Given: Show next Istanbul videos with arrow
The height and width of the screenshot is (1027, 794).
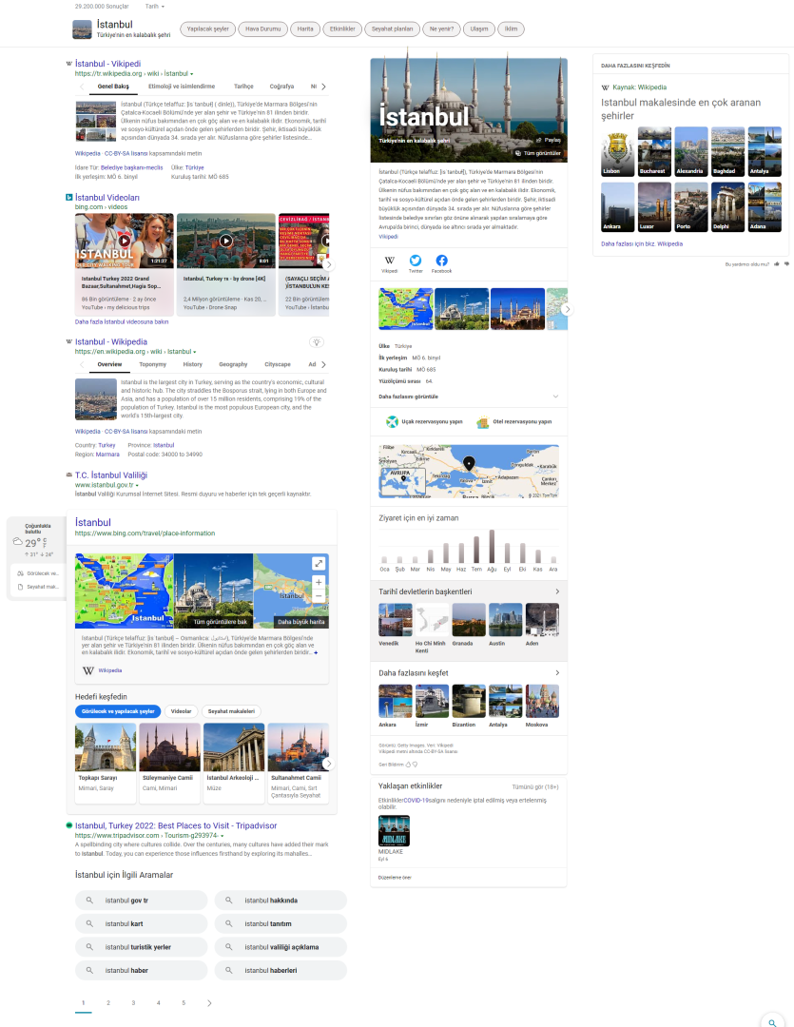Looking at the screenshot, I should coord(328,264).
